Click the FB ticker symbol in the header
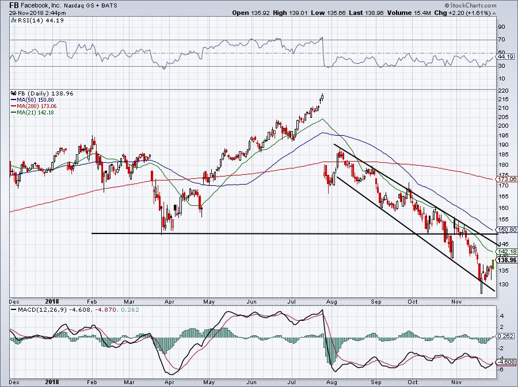518x387 pixels. coord(14,5)
